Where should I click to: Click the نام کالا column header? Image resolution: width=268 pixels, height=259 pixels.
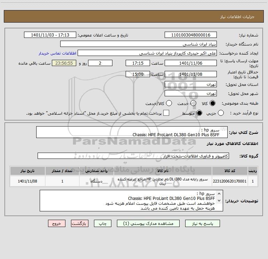(163, 171)
